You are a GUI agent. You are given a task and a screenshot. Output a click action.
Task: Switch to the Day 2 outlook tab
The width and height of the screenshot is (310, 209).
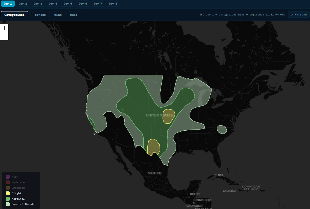click(23, 3)
